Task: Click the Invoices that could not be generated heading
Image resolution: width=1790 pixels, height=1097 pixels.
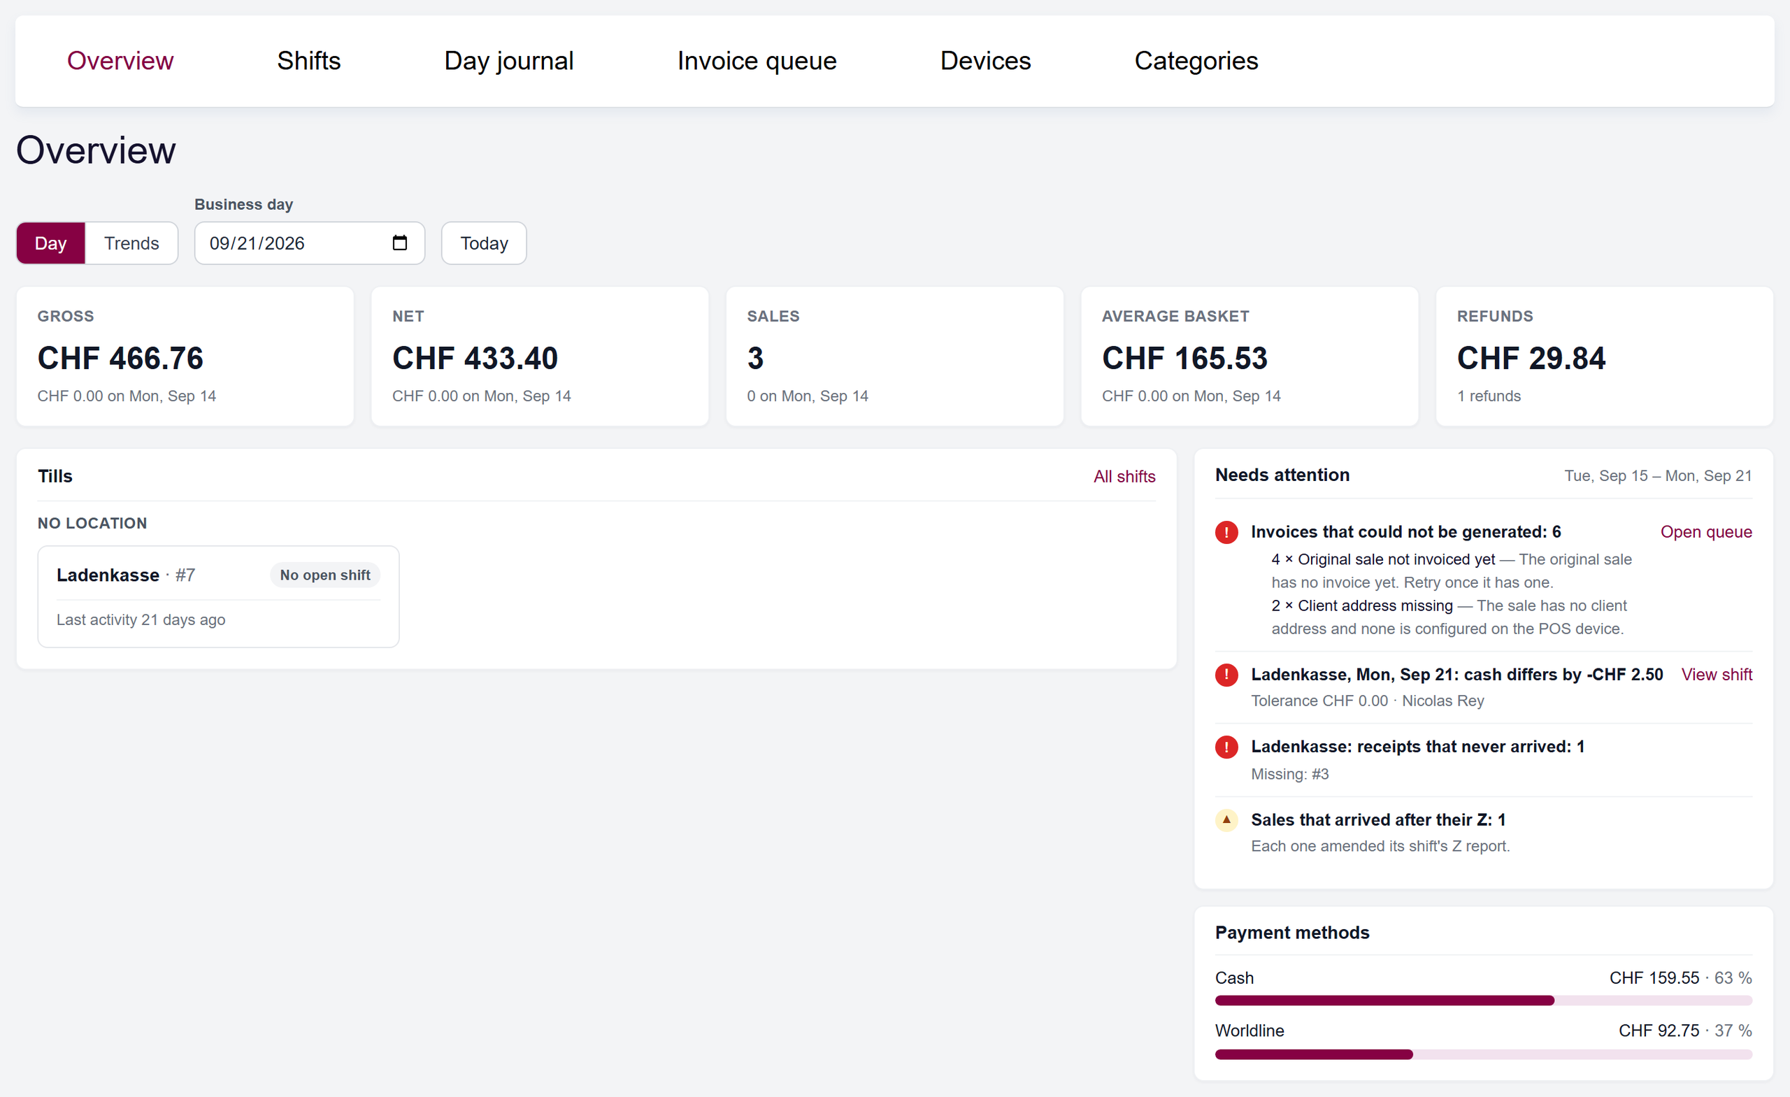Action: click(x=1405, y=532)
